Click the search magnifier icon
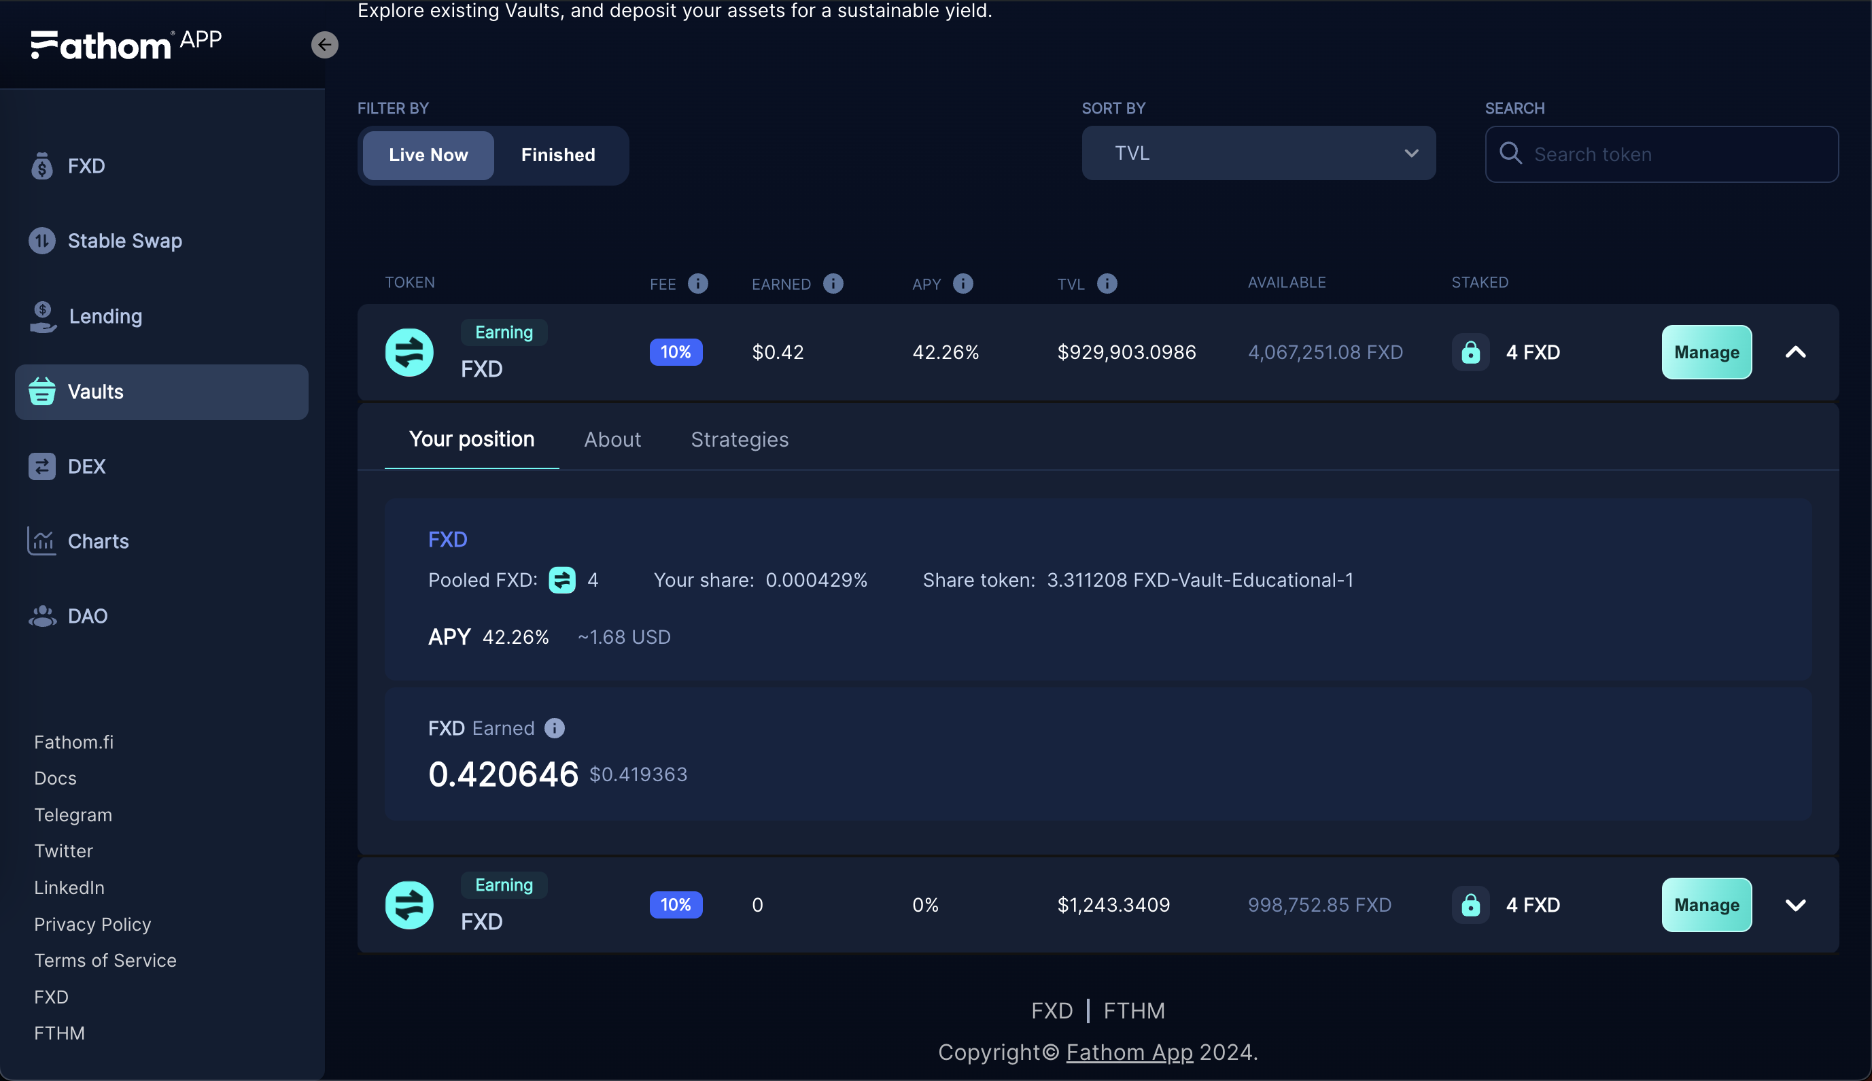The image size is (1872, 1081). [x=1510, y=154]
